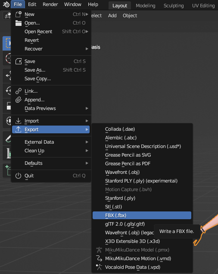Export as Vocaloid Pose Data (.vpd)
This screenshot has width=218, height=274.
tap(142, 267)
